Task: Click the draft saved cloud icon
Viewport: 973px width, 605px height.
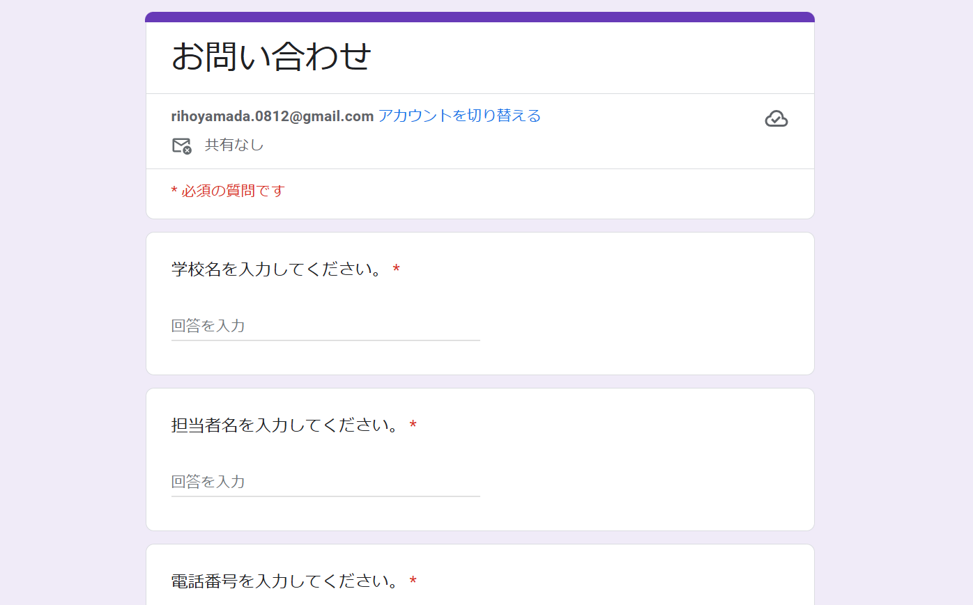Action: tap(776, 118)
